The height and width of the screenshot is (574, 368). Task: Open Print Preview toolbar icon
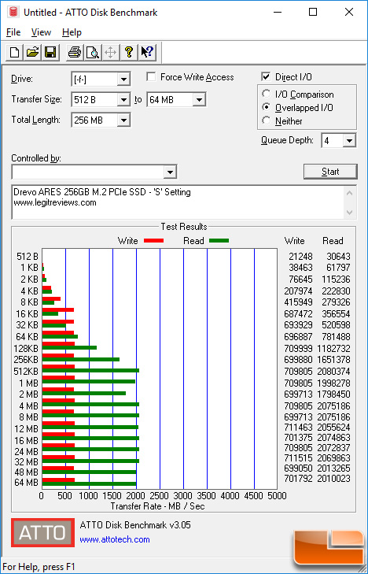click(x=93, y=52)
